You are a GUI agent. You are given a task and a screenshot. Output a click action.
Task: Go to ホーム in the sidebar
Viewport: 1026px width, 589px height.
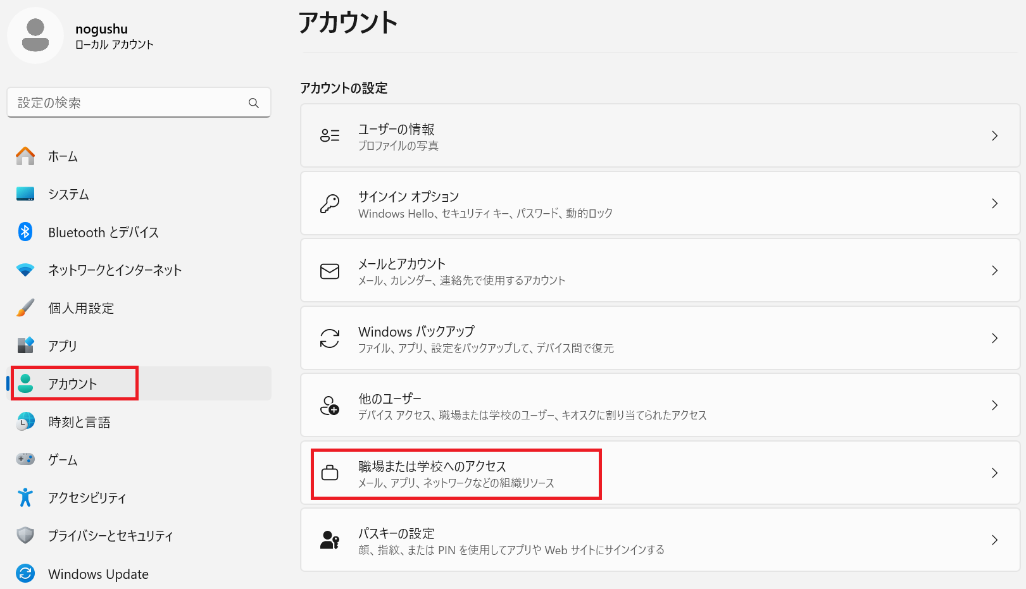pos(139,156)
